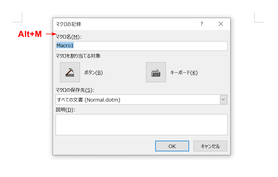Click the マクロ名(M) label
Viewport: 278px width, 177px height.
[x=68, y=37]
